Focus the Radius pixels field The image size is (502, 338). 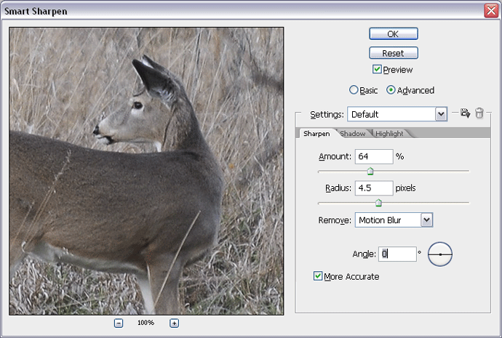[374, 188]
